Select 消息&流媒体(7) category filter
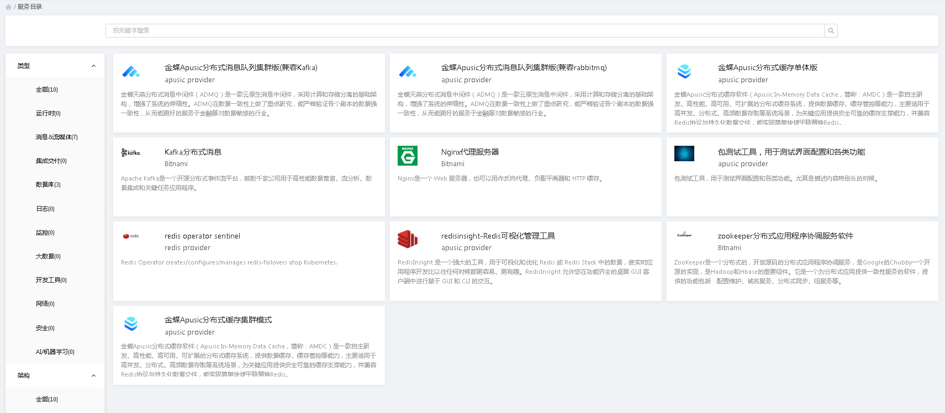Image resolution: width=945 pixels, height=413 pixels. click(56, 137)
